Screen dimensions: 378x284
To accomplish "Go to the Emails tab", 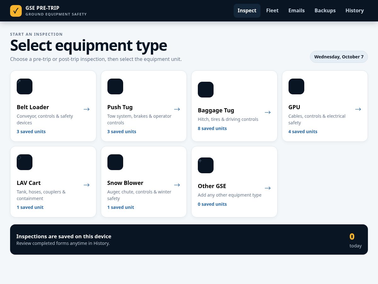I will tap(296, 11).
